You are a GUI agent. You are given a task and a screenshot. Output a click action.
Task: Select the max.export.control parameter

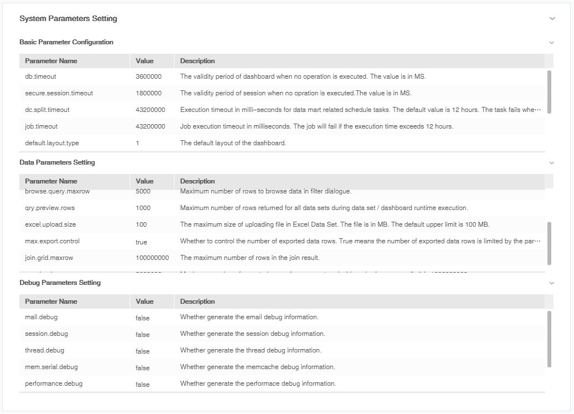click(x=52, y=241)
